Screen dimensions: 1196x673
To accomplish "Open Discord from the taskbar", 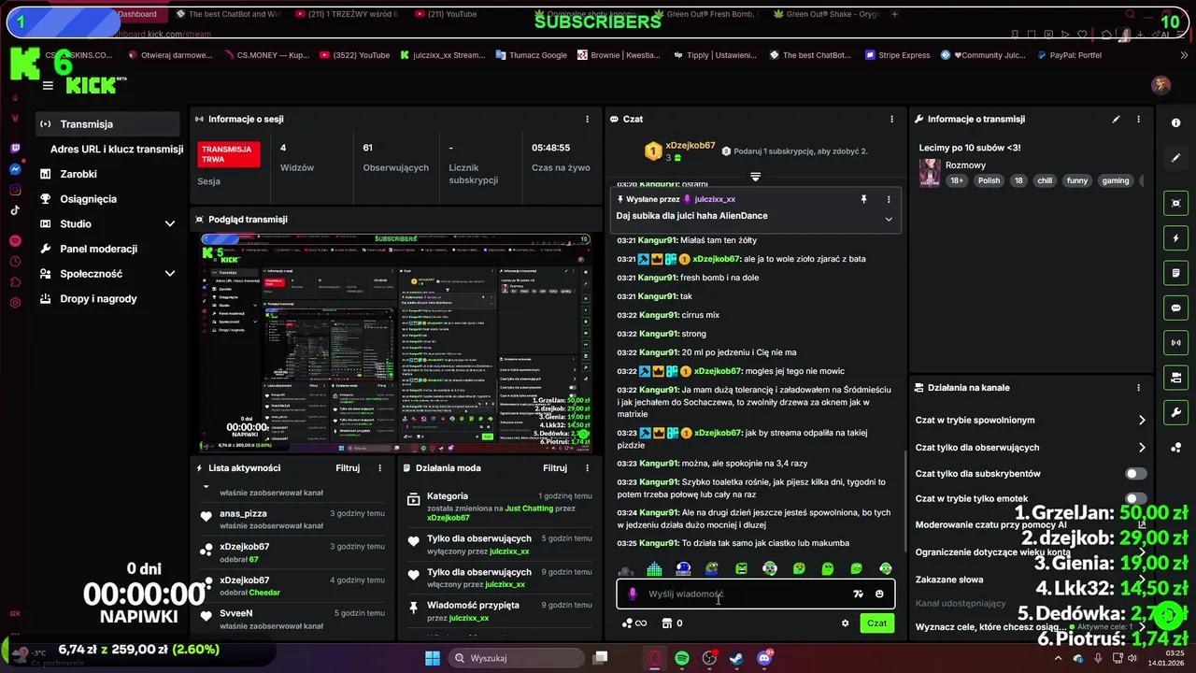I will pos(764,658).
